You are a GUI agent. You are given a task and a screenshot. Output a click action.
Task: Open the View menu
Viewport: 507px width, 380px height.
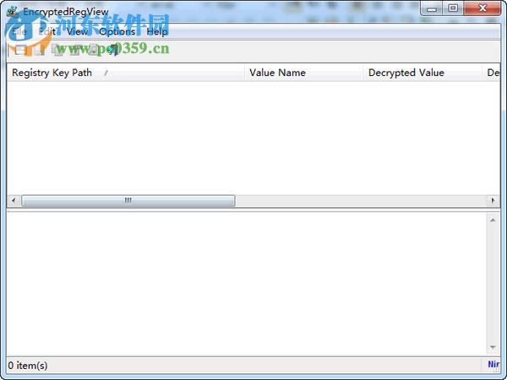pyautogui.click(x=77, y=32)
